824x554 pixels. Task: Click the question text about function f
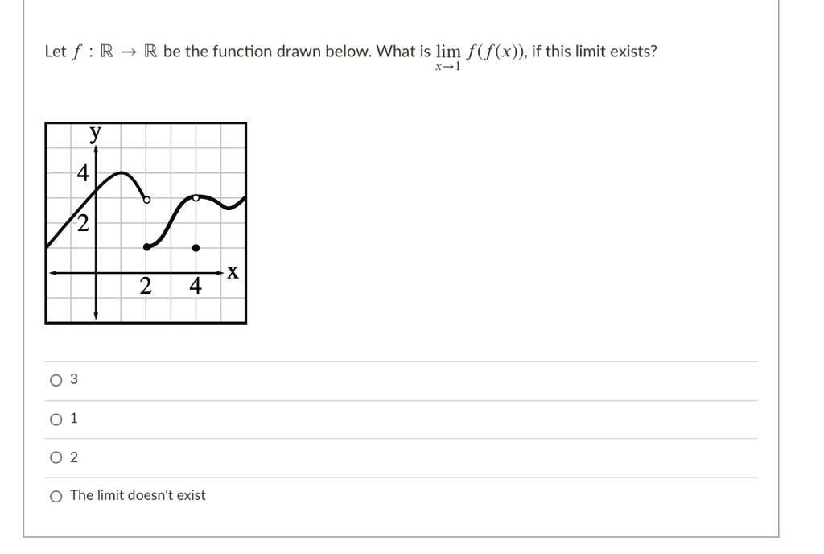[x=241, y=51]
